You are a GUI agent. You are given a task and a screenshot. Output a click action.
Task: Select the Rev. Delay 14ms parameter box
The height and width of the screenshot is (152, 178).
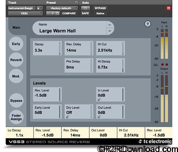79,48
